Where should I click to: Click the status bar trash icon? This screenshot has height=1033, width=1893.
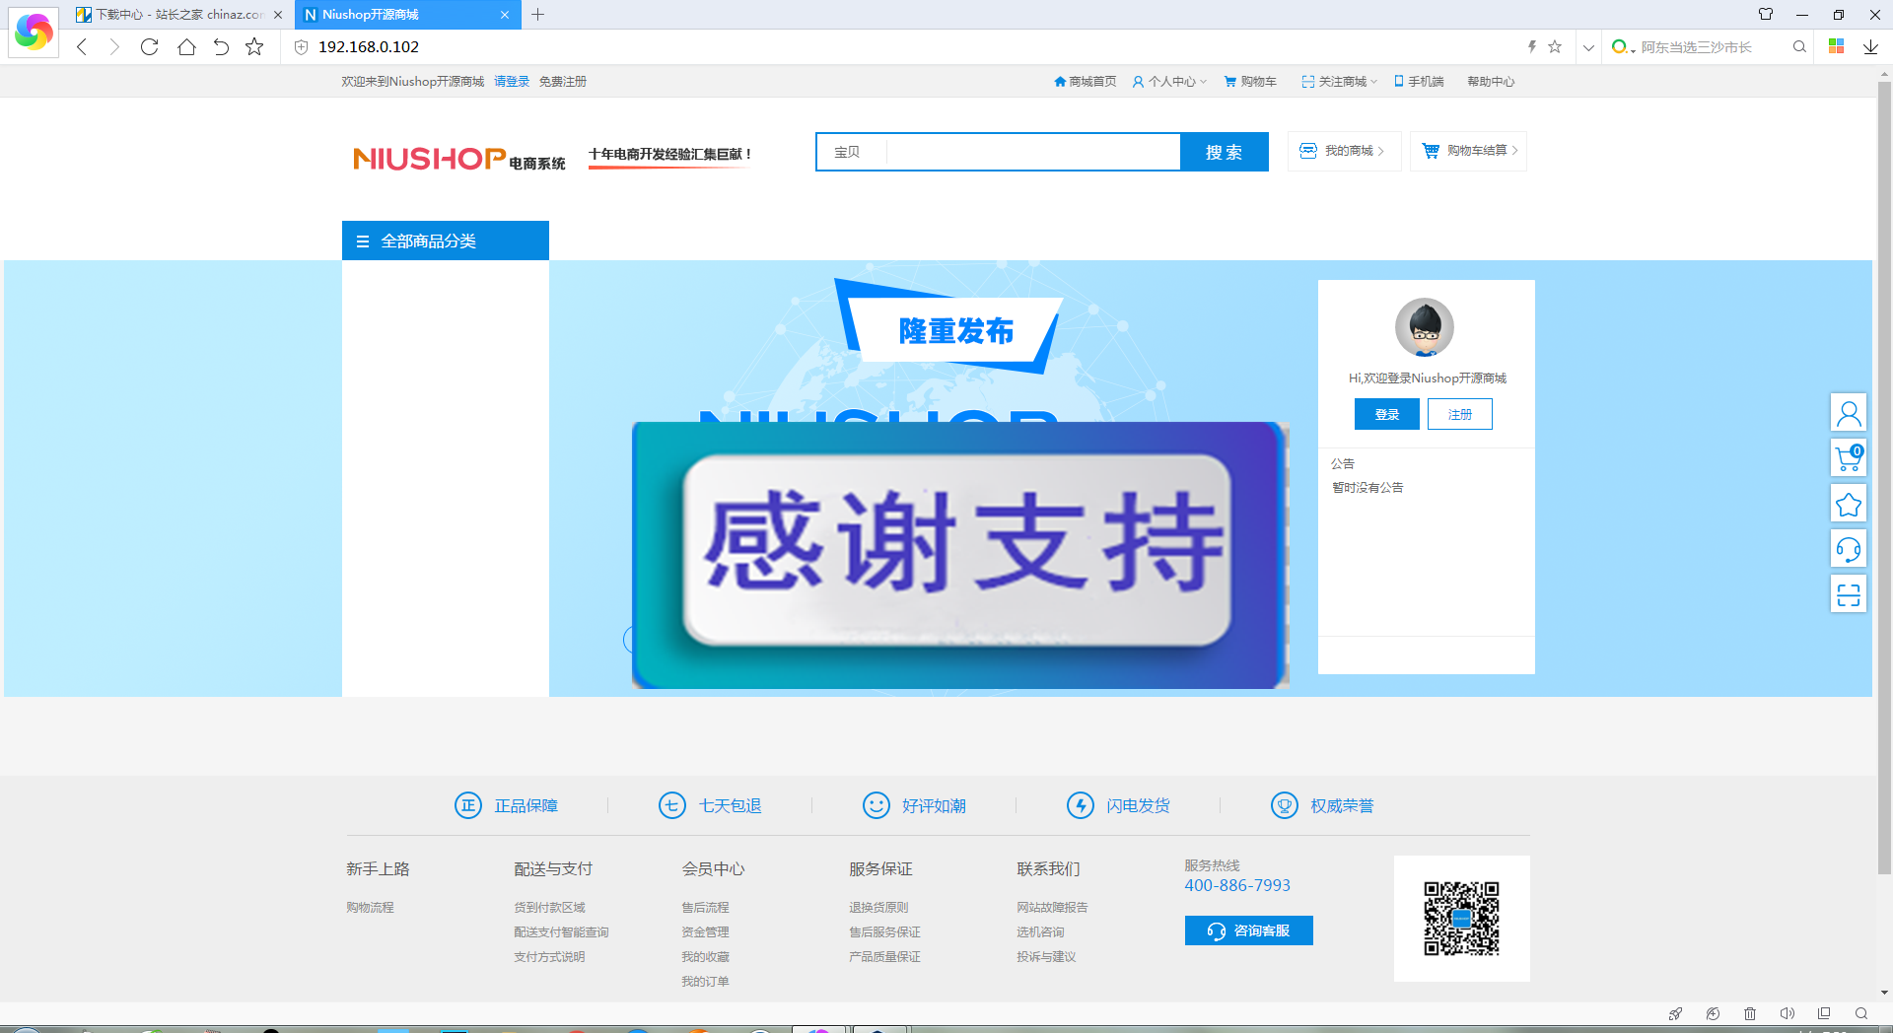(1750, 1013)
